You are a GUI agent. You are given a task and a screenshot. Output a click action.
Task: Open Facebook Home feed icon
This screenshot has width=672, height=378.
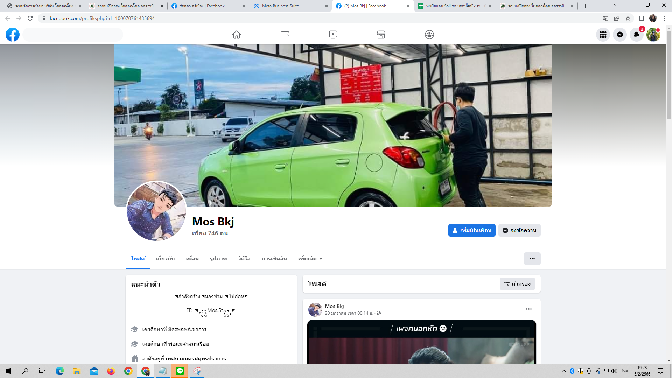click(237, 35)
